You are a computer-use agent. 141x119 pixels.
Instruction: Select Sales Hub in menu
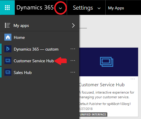click(x=23, y=73)
